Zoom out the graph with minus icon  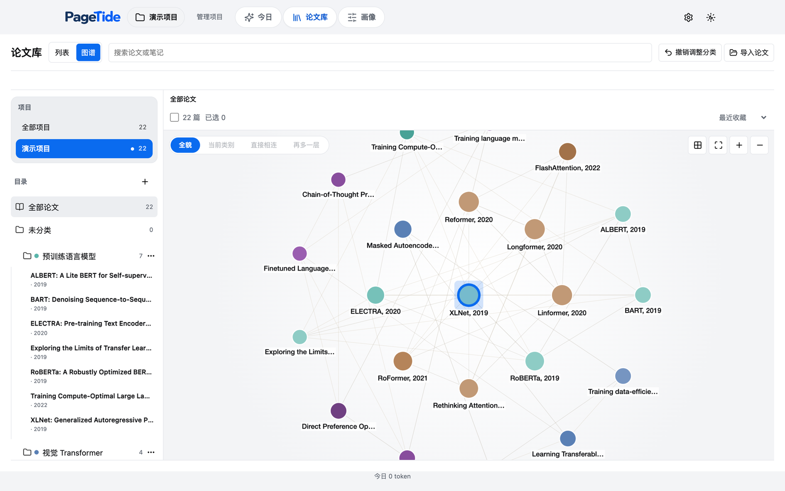[x=759, y=145]
